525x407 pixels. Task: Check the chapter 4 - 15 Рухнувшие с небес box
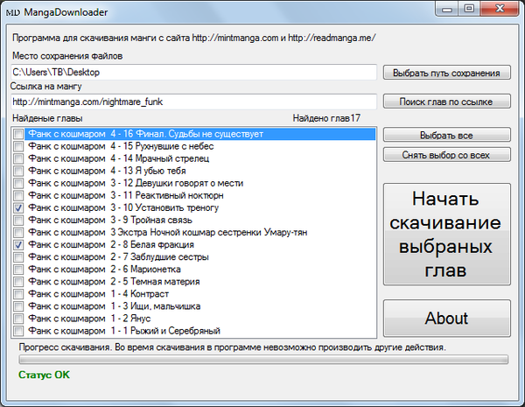tap(19, 147)
